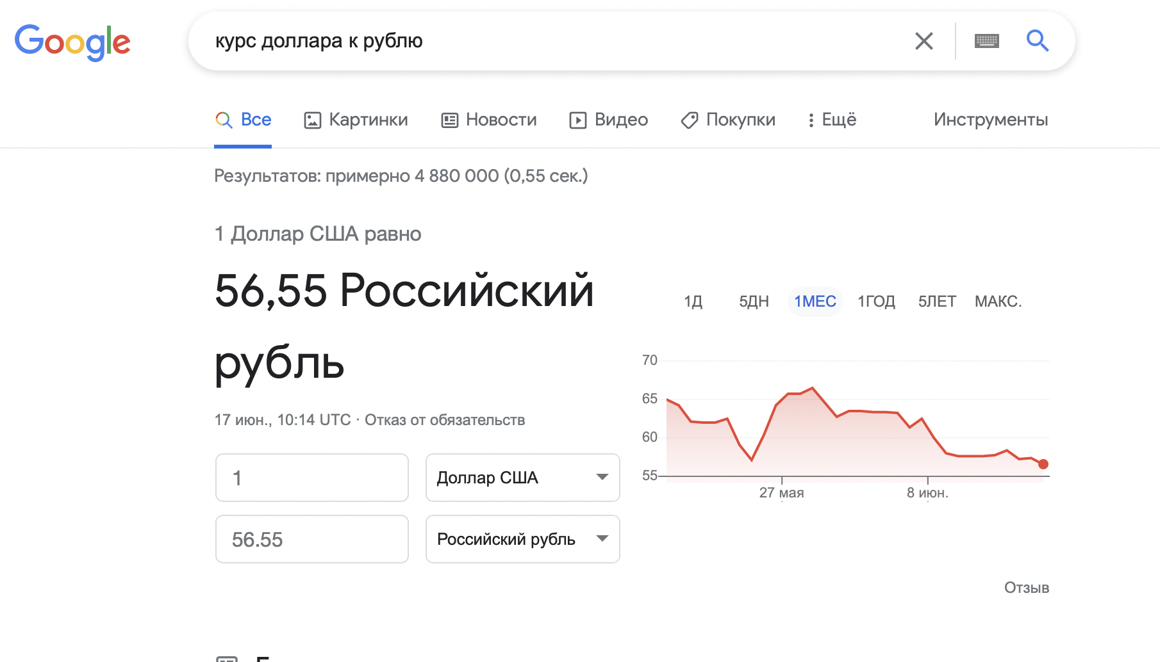Screen dimensions: 1160x662
Task: Open the Доллар США currency dropdown
Action: [x=523, y=478]
